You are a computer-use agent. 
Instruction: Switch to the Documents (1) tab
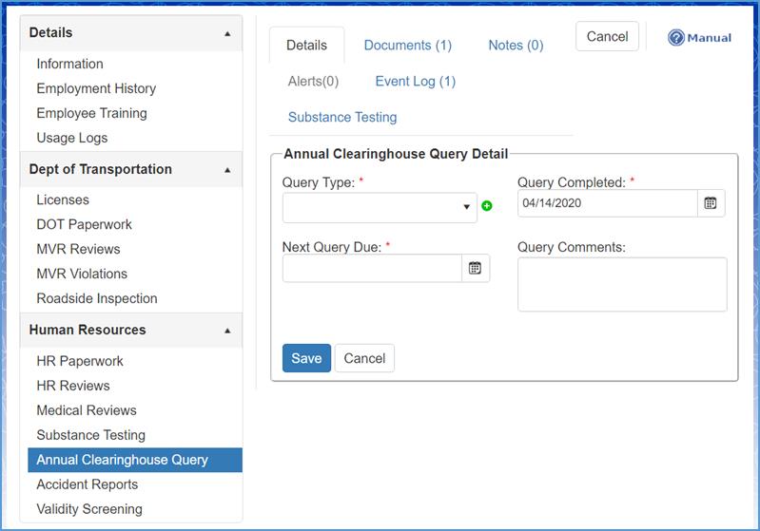point(407,46)
